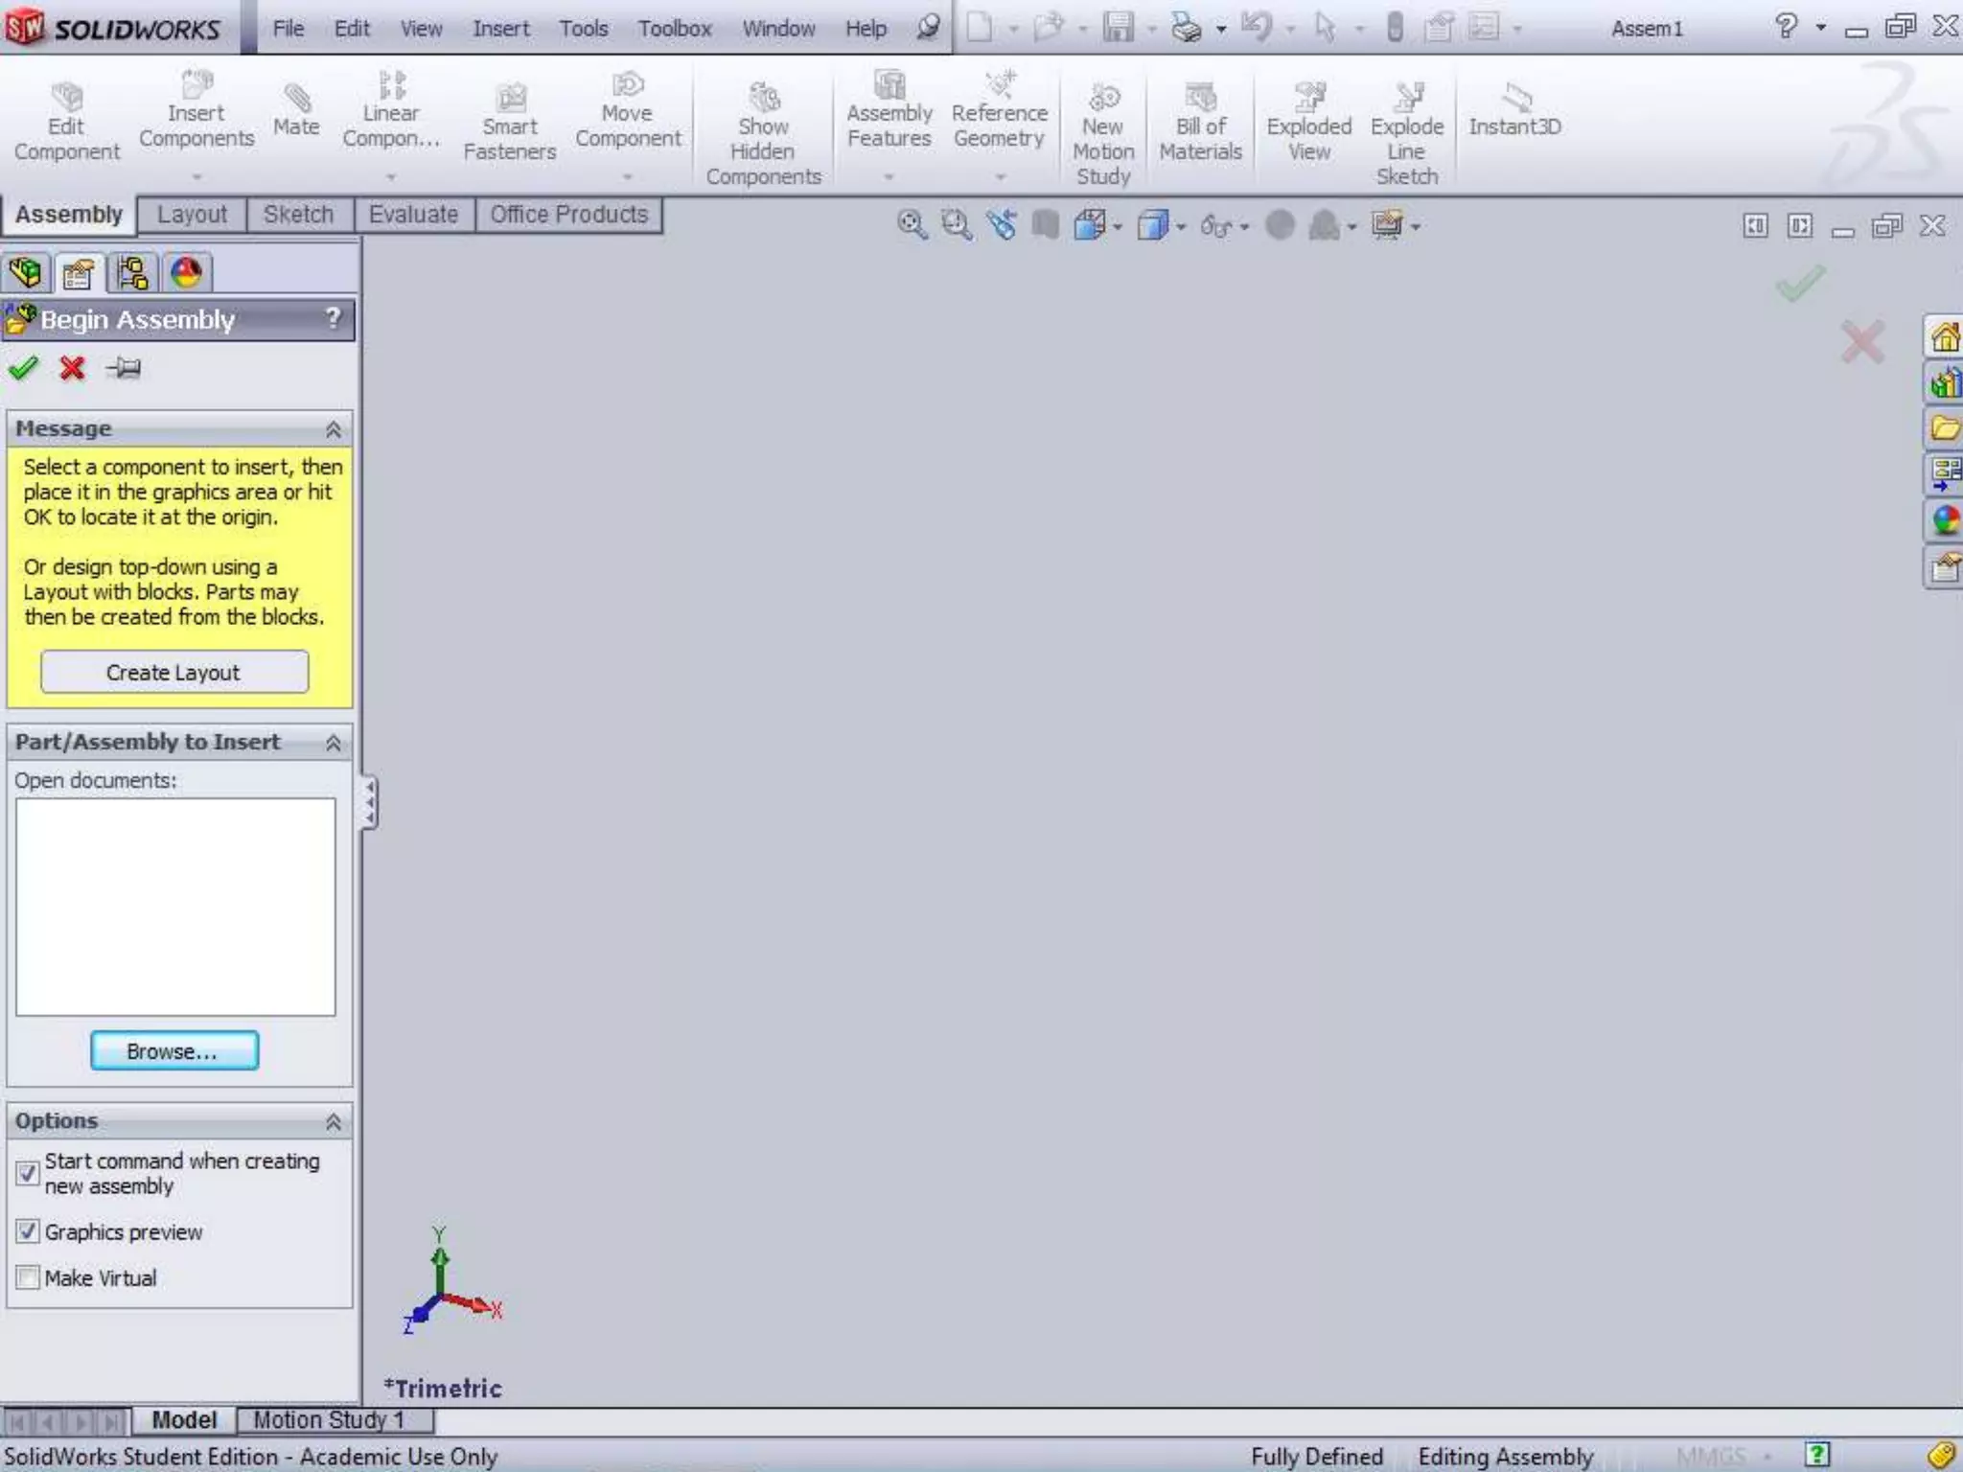Open the ConfigurationManager tab icon
This screenshot has height=1472, width=1963.
(x=132, y=274)
